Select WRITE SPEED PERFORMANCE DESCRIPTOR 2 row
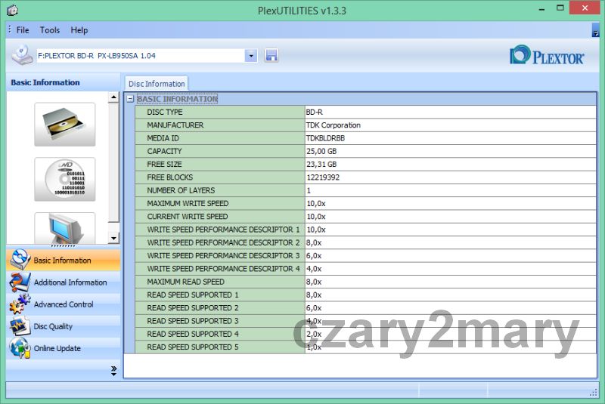Viewport: 605px width, 404px height. click(x=365, y=242)
